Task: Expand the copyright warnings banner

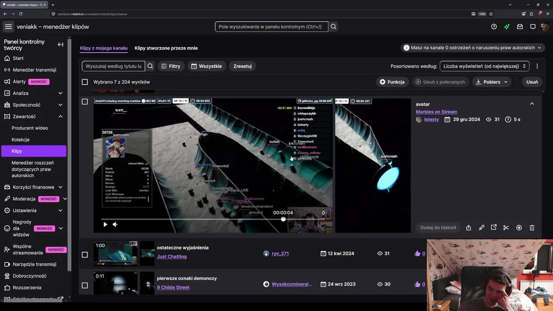Action: pos(473,48)
